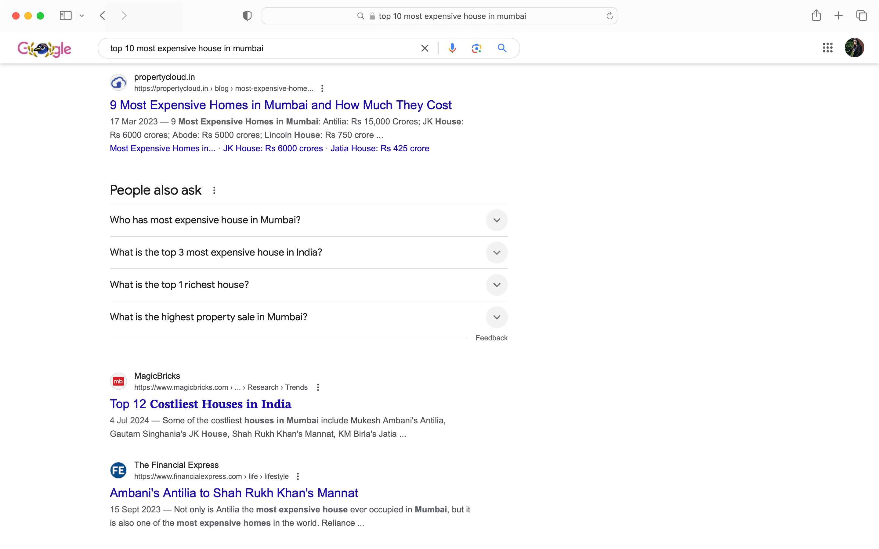The height and width of the screenshot is (549, 879).
Task: Click the Safari address bar
Action: (439, 16)
